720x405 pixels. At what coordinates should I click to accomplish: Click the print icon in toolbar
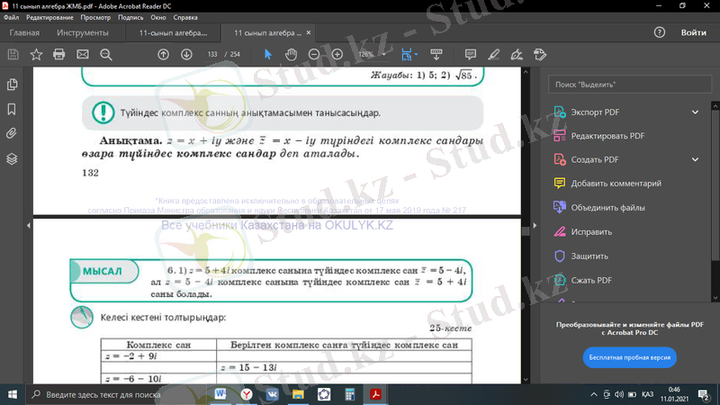click(x=59, y=54)
